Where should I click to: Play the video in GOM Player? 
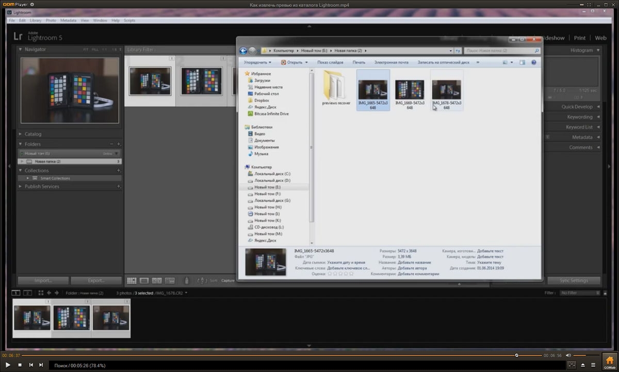(8, 365)
